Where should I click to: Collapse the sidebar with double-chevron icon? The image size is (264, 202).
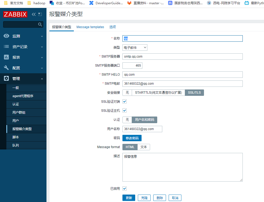pyautogui.click(x=34, y=14)
